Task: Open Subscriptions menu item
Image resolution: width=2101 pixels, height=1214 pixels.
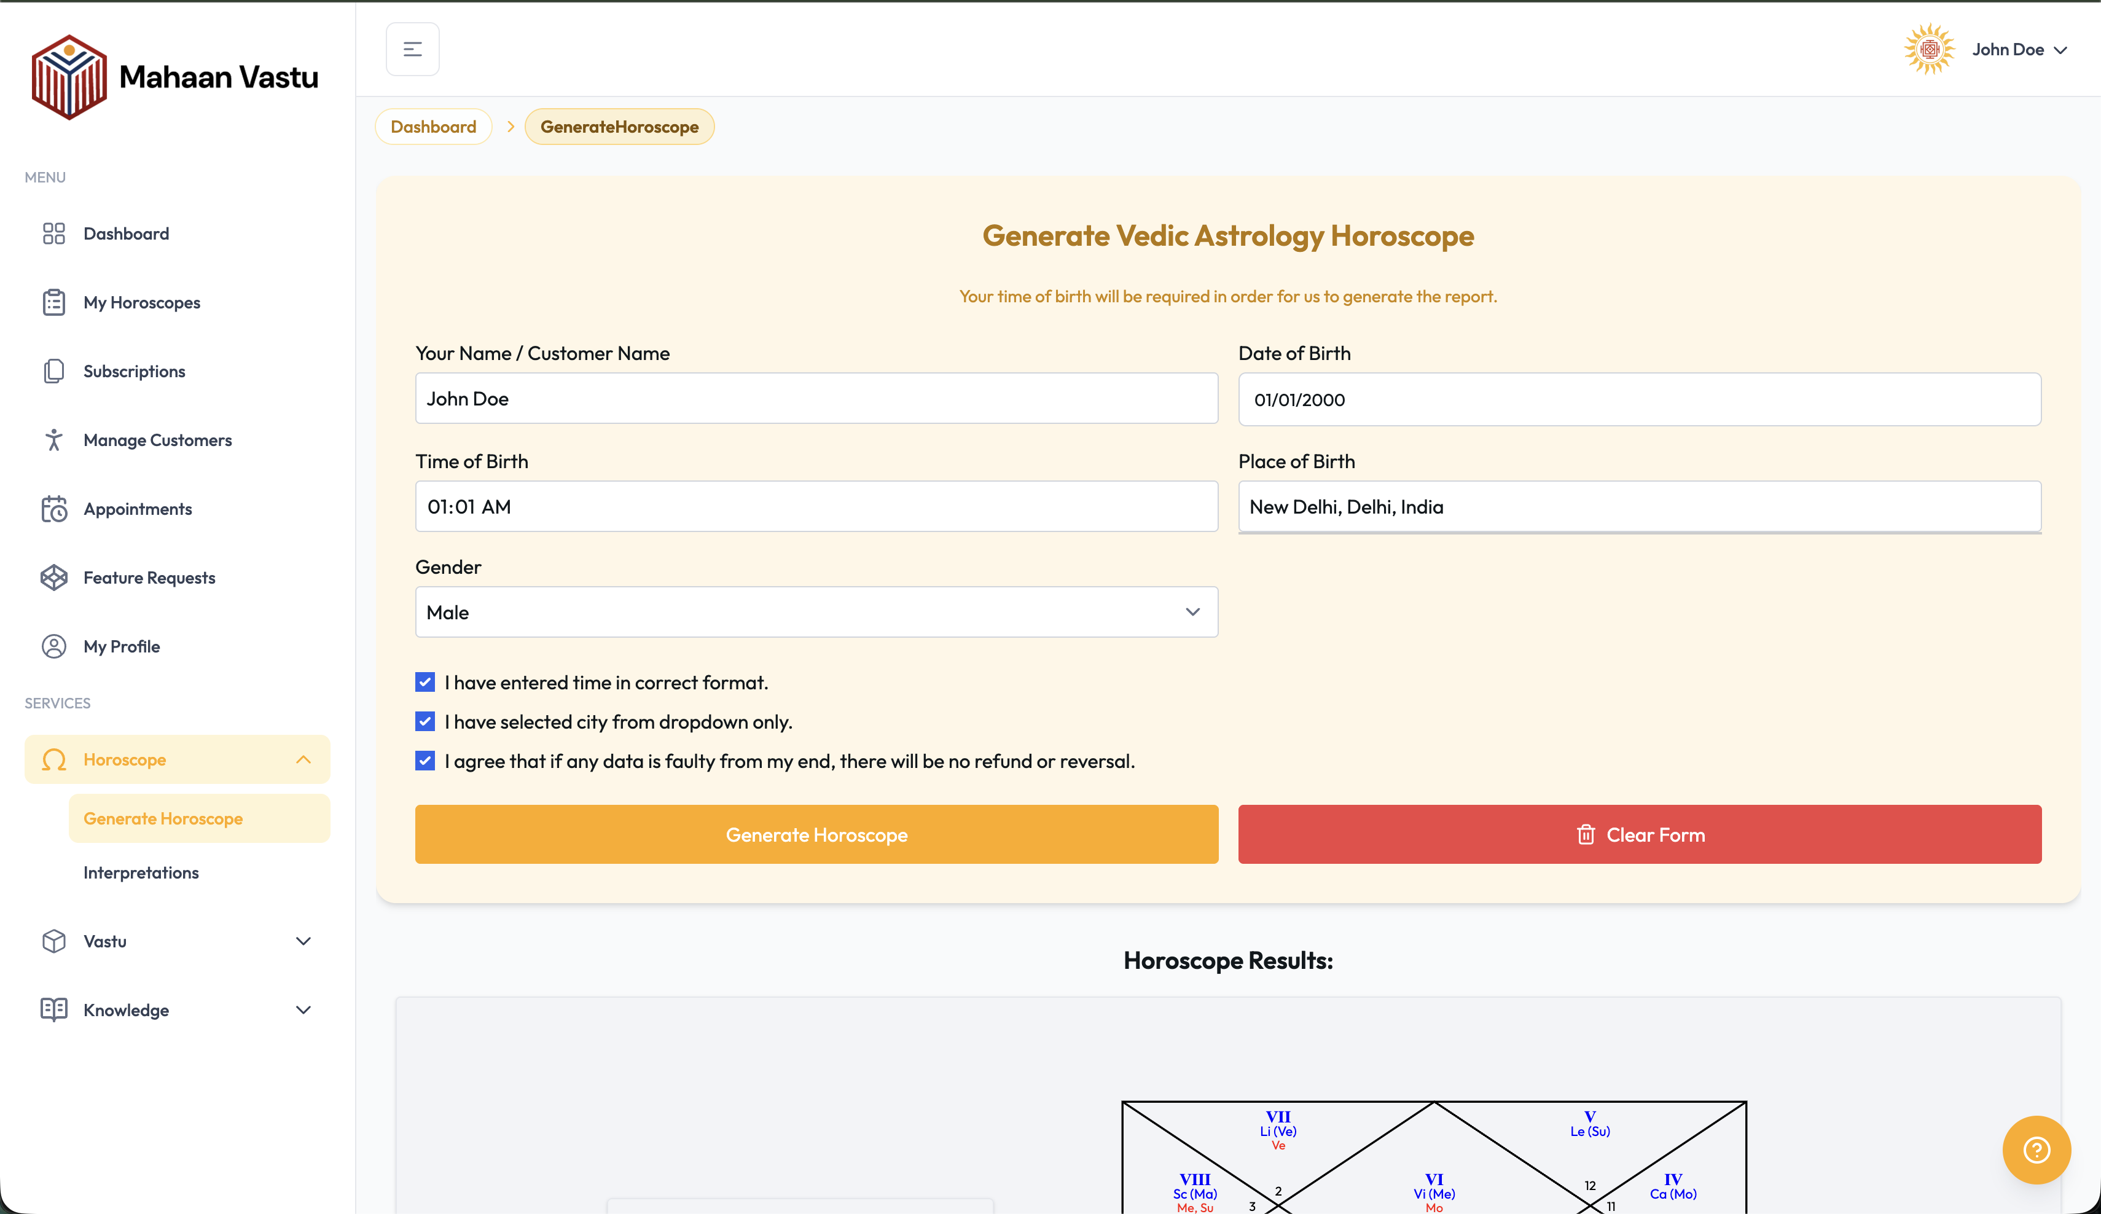Action: (x=178, y=371)
